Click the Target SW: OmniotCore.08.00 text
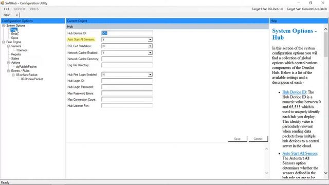 307,9
